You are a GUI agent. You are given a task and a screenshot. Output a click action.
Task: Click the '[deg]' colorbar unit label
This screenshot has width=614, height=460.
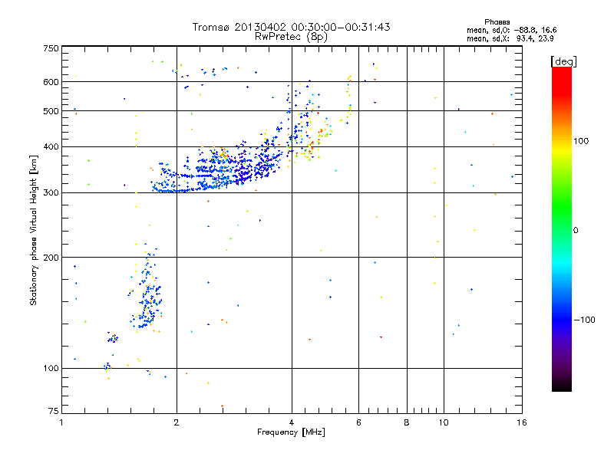pos(563,61)
